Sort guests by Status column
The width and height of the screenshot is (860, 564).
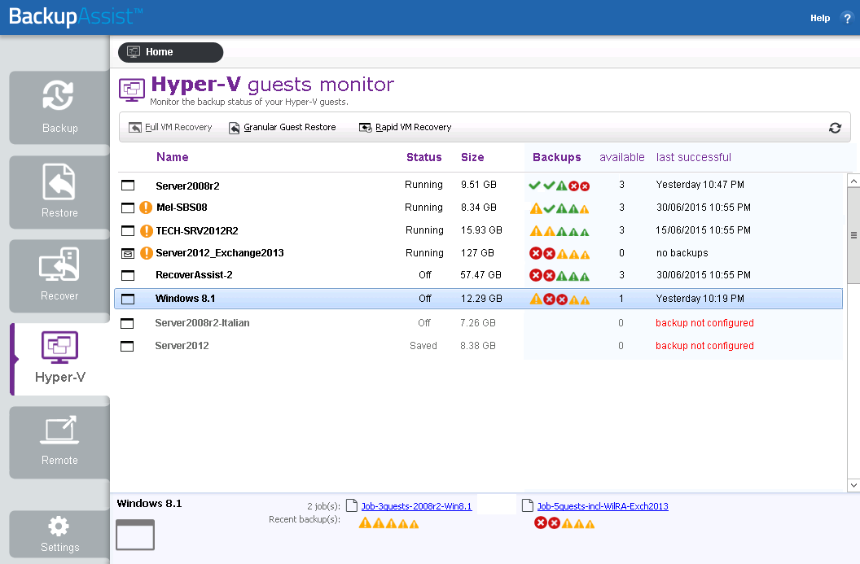[x=424, y=157]
